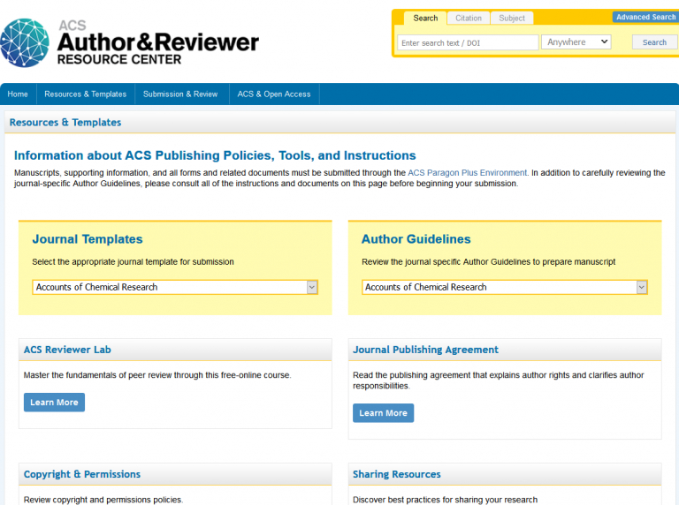Open Author Guidelines journal dropdown

505,287
